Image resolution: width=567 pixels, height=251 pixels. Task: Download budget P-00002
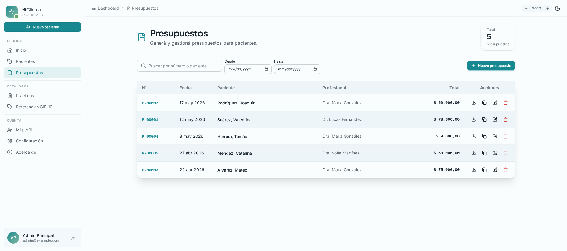[x=474, y=103]
